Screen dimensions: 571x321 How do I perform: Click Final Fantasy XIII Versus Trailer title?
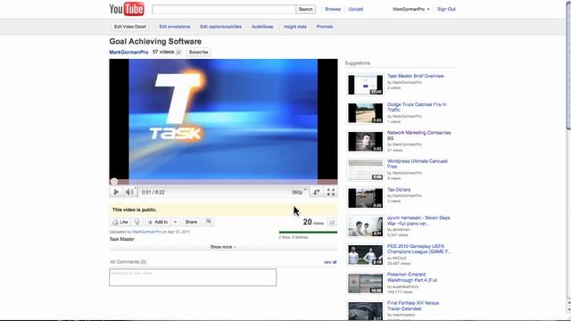tap(413, 306)
